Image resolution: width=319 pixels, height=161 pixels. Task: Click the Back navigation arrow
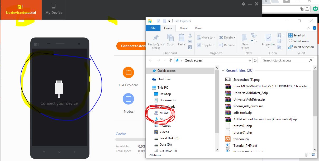[151, 60]
